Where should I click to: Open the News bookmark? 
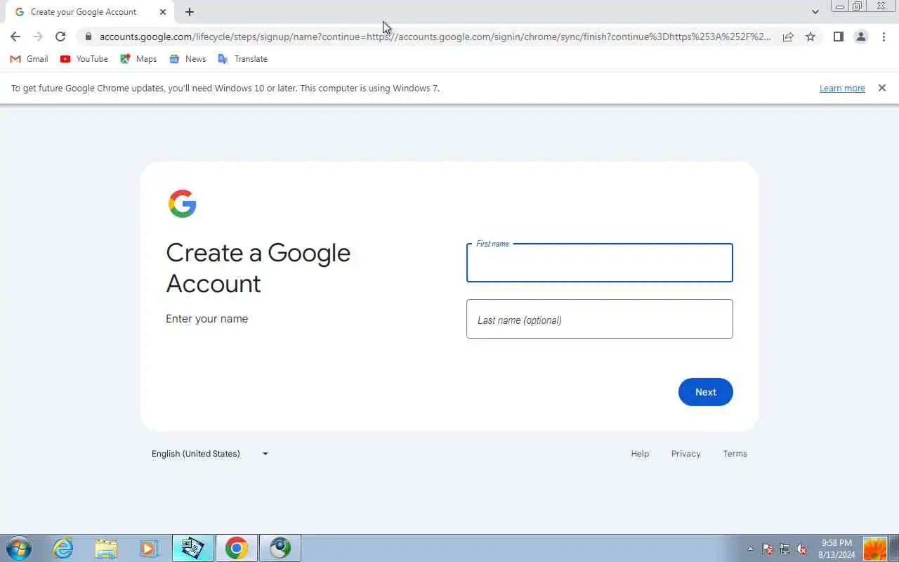pos(188,59)
